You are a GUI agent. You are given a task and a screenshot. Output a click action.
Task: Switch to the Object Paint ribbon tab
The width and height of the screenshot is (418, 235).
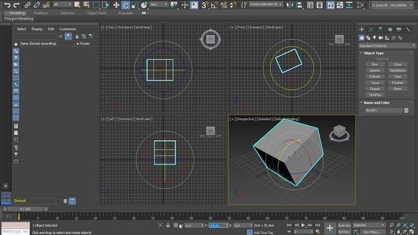tap(97, 13)
